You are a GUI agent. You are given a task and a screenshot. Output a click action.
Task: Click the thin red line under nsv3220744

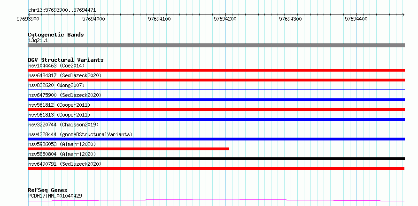click(216, 129)
